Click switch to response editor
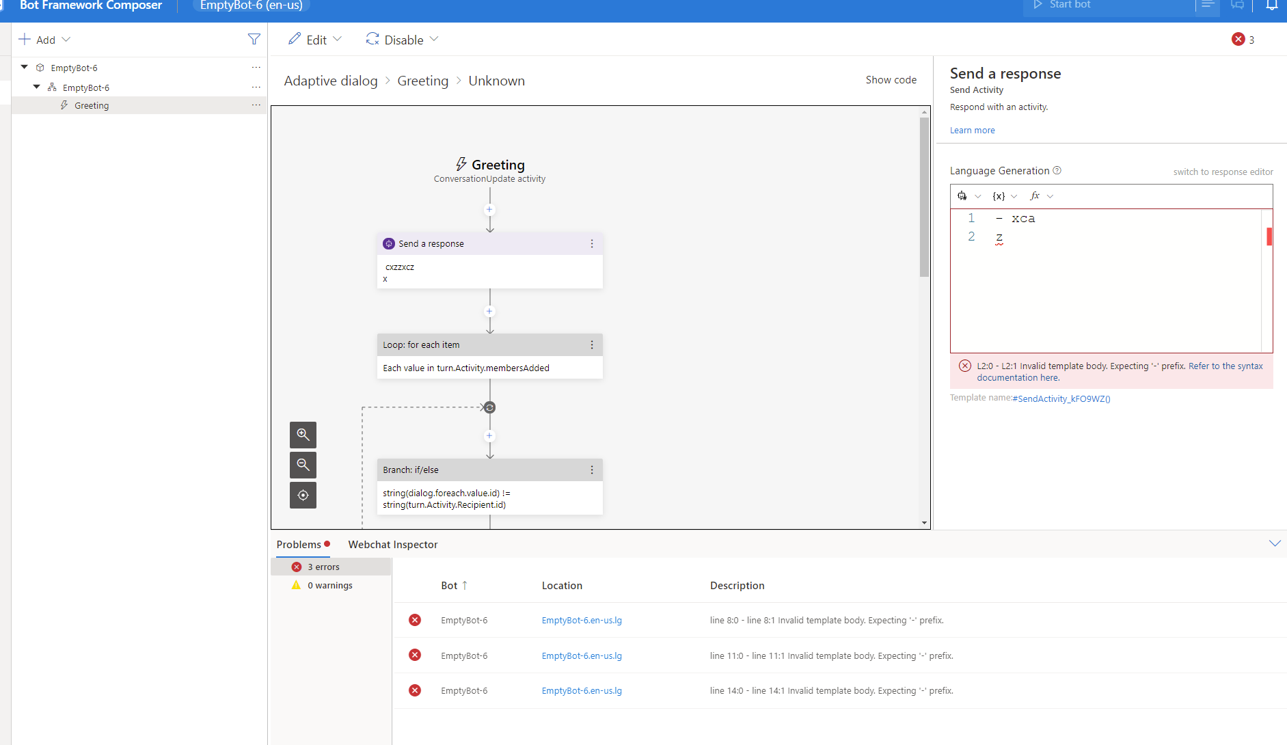 1223,172
